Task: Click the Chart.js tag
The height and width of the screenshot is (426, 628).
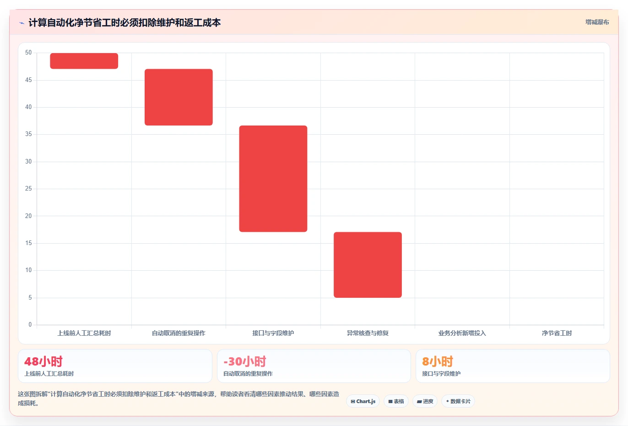Action: (x=363, y=401)
